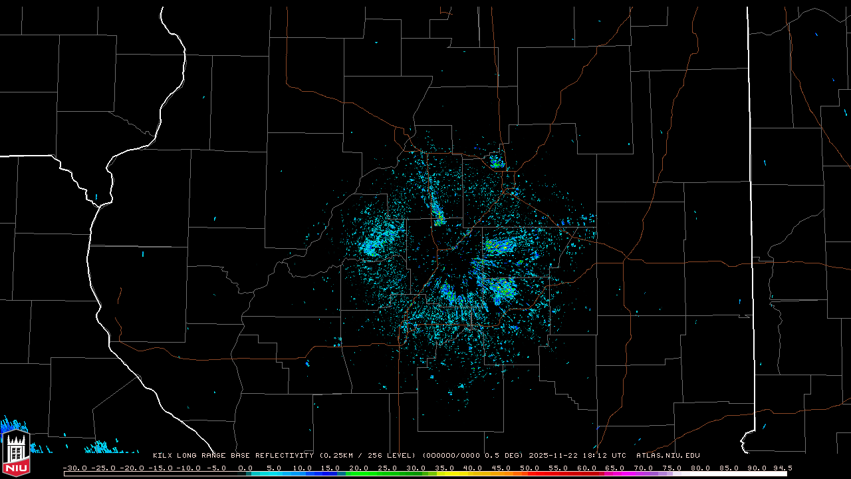Screen dimensions: 851x479
Task: Click the 94.5 maximum label on the scale
Action: pyautogui.click(x=782, y=468)
